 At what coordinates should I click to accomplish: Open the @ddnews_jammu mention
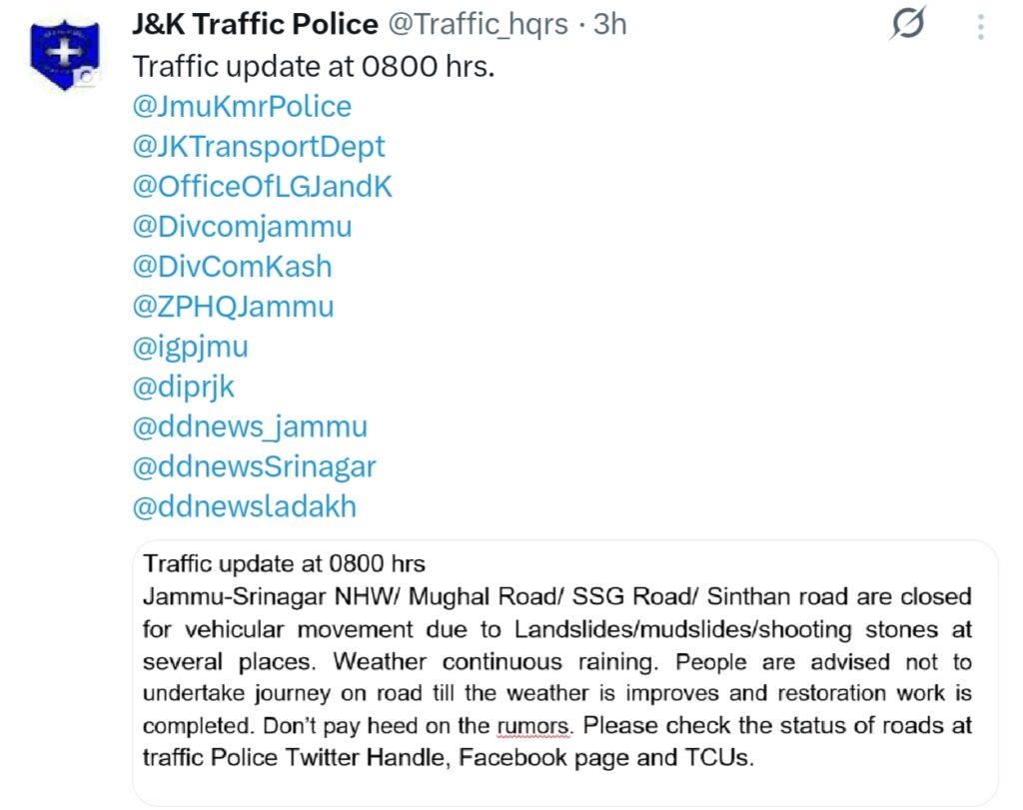(x=251, y=427)
